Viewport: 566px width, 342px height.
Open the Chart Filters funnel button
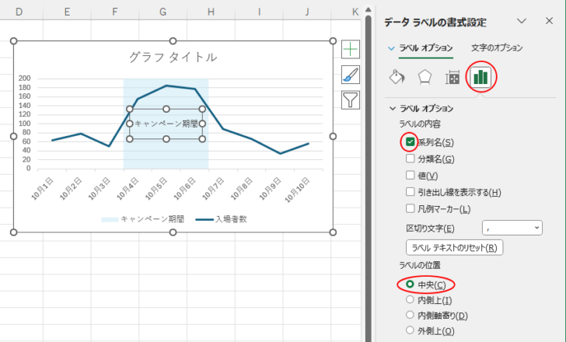pyautogui.click(x=351, y=99)
